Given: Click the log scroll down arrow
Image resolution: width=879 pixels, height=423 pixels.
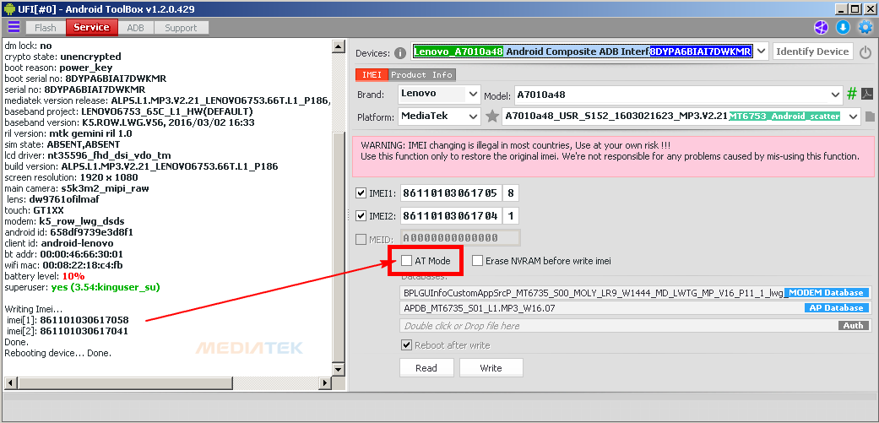Looking at the screenshot, I should [338, 369].
